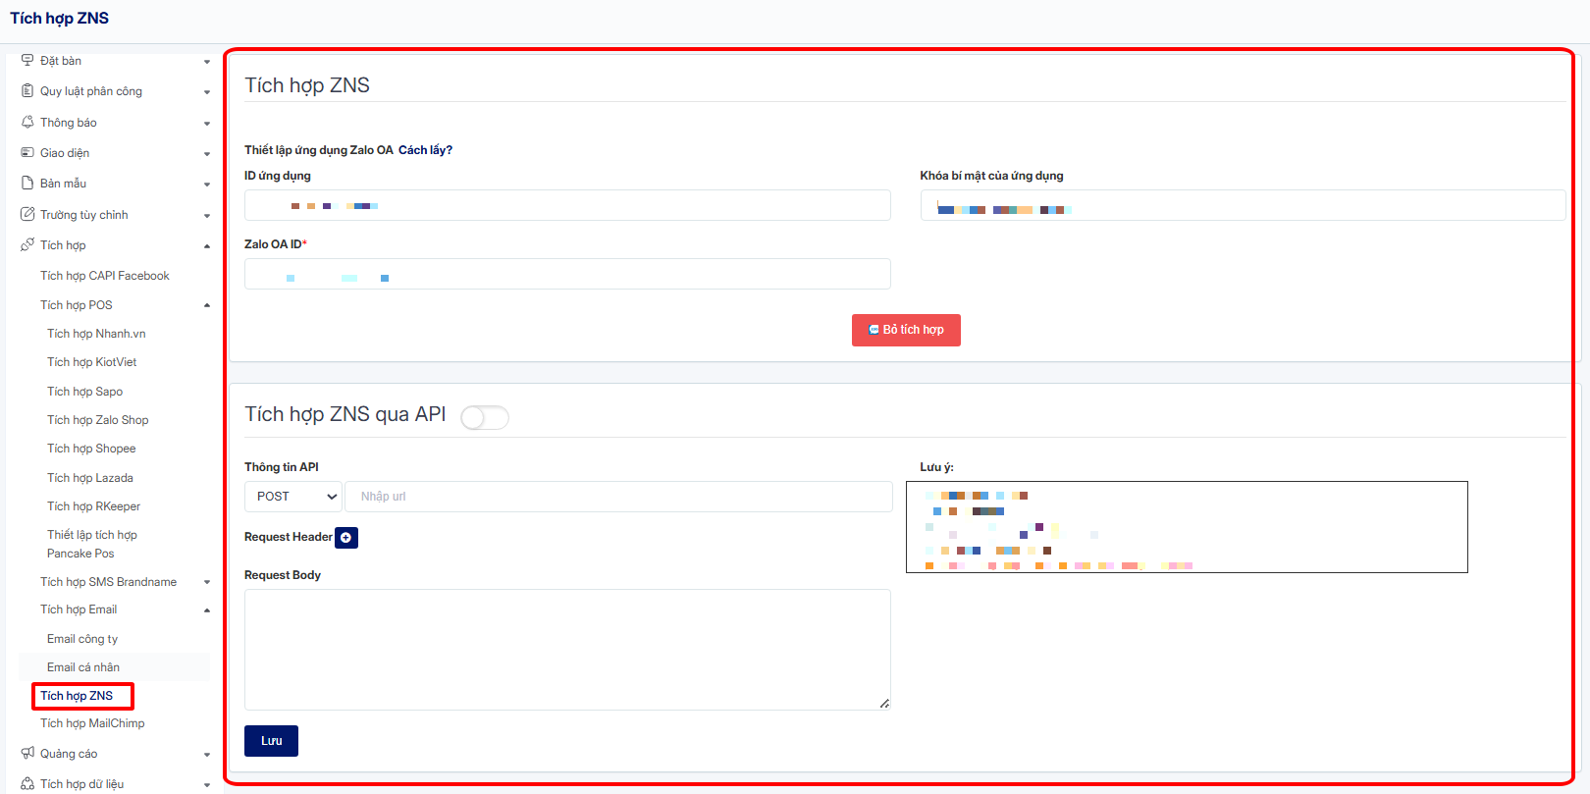Open the Cách lấy? help link
This screenshot has height=794, width=1590.
(x=425, y=150)
